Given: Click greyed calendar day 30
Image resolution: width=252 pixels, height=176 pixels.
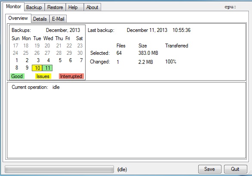Looking at the screenshot, I should (80, 53).
